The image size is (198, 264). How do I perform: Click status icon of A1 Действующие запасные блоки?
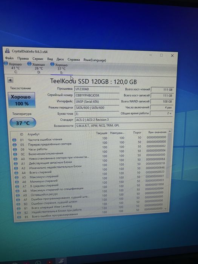click(16, 163)
